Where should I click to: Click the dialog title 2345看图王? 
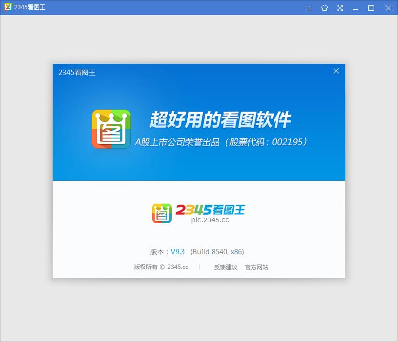point(77,73)
